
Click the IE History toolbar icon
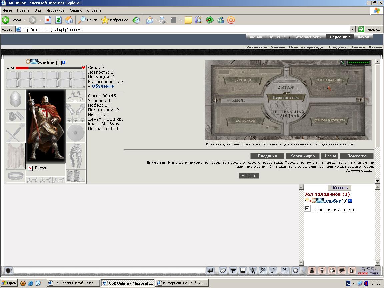click(x=136, y=20)
